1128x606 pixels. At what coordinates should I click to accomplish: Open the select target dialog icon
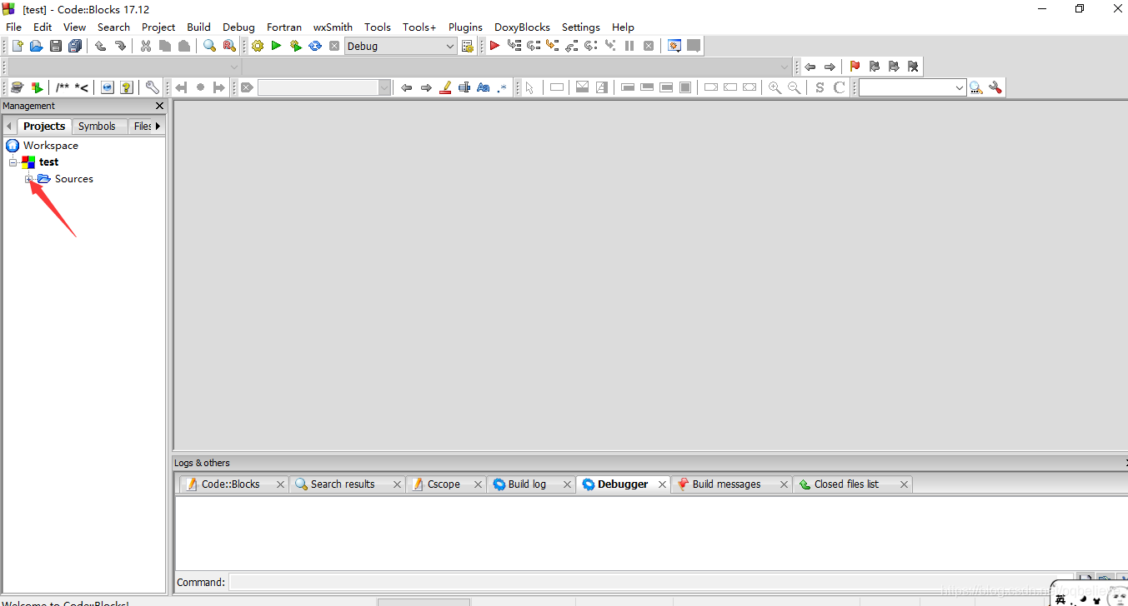(x=467, y=47)
